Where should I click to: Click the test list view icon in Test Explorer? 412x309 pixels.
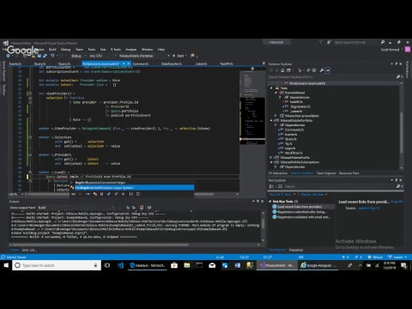click(280, 186)
